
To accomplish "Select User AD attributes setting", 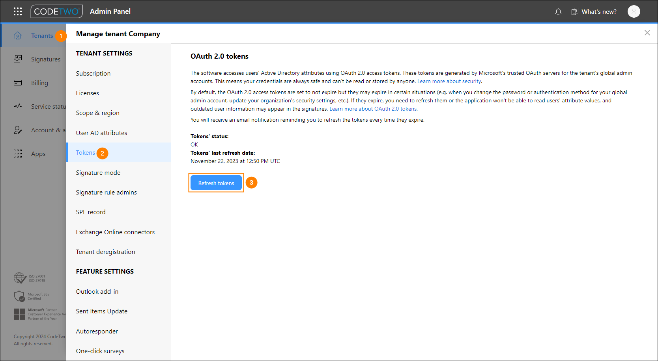I will (118, 133).
